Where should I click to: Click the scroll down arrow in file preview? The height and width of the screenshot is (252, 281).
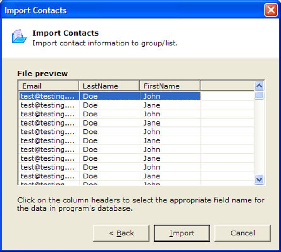coord(259,179)
